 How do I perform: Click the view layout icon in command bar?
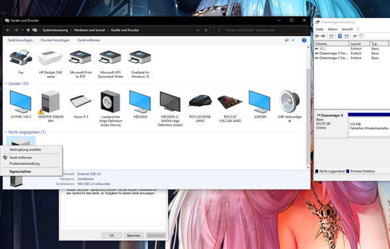click(287, 40)
